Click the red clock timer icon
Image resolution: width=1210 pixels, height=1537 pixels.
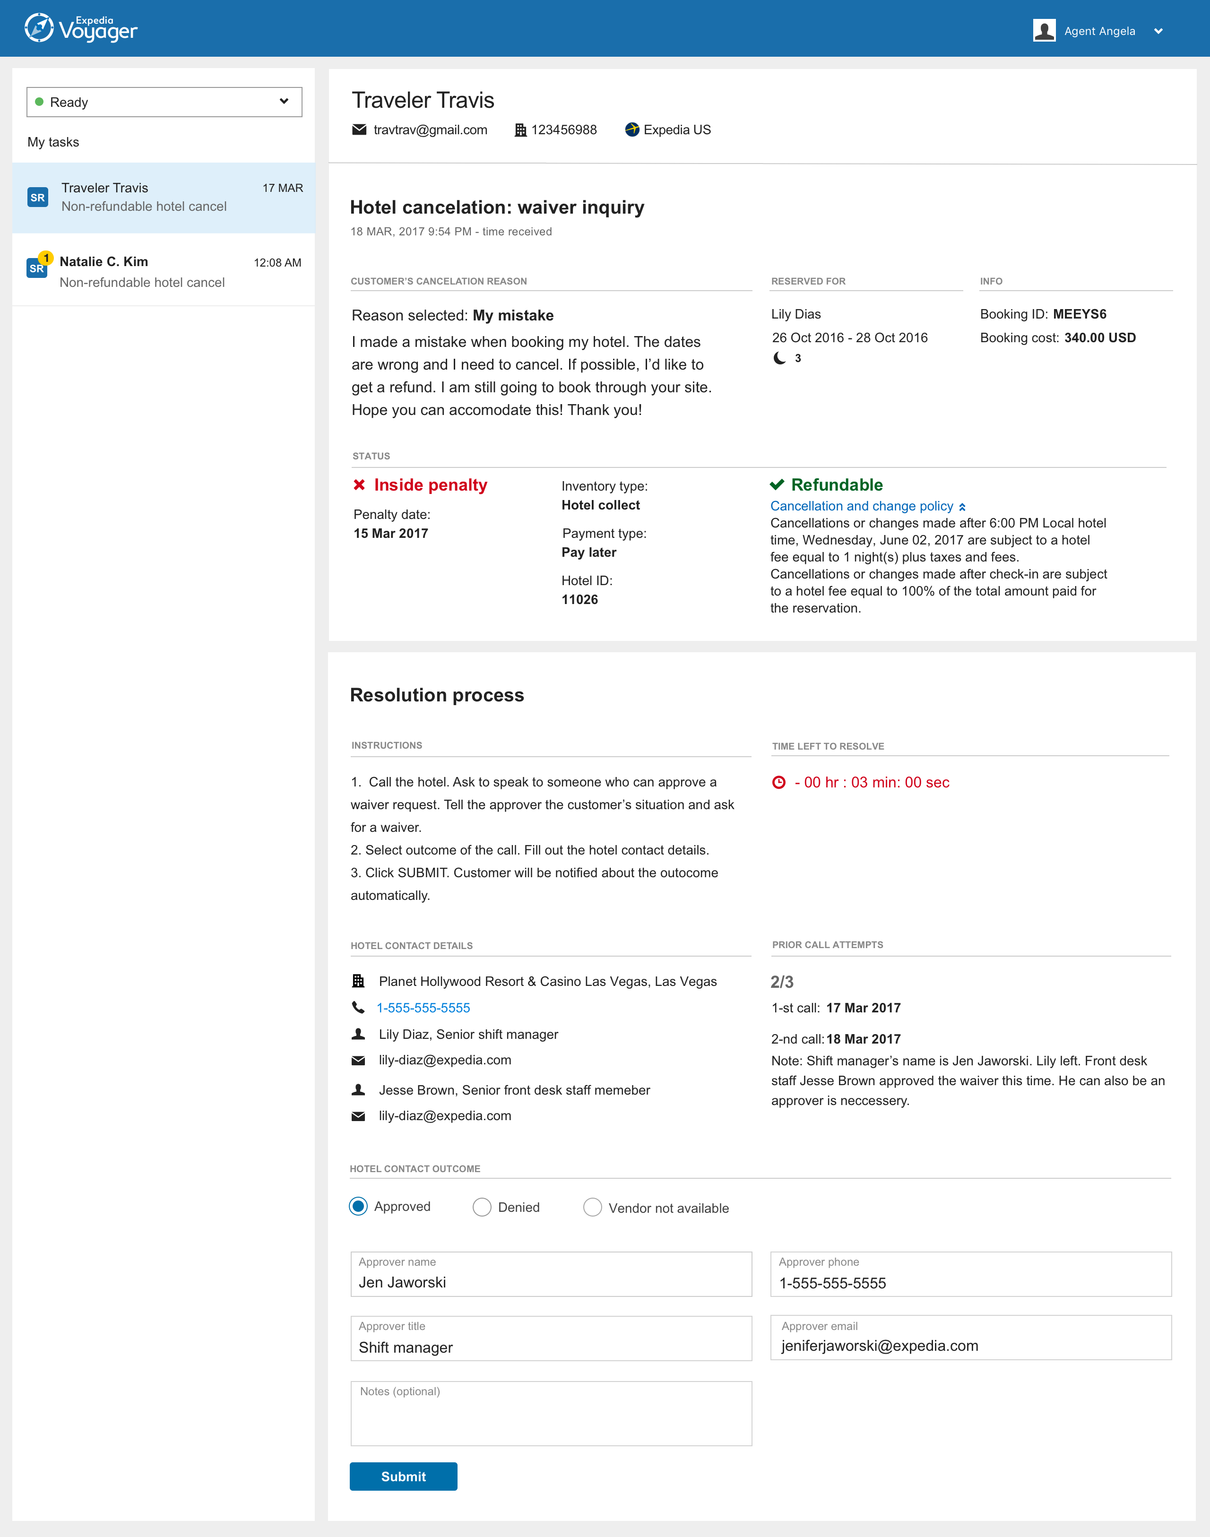pos(778,783)
